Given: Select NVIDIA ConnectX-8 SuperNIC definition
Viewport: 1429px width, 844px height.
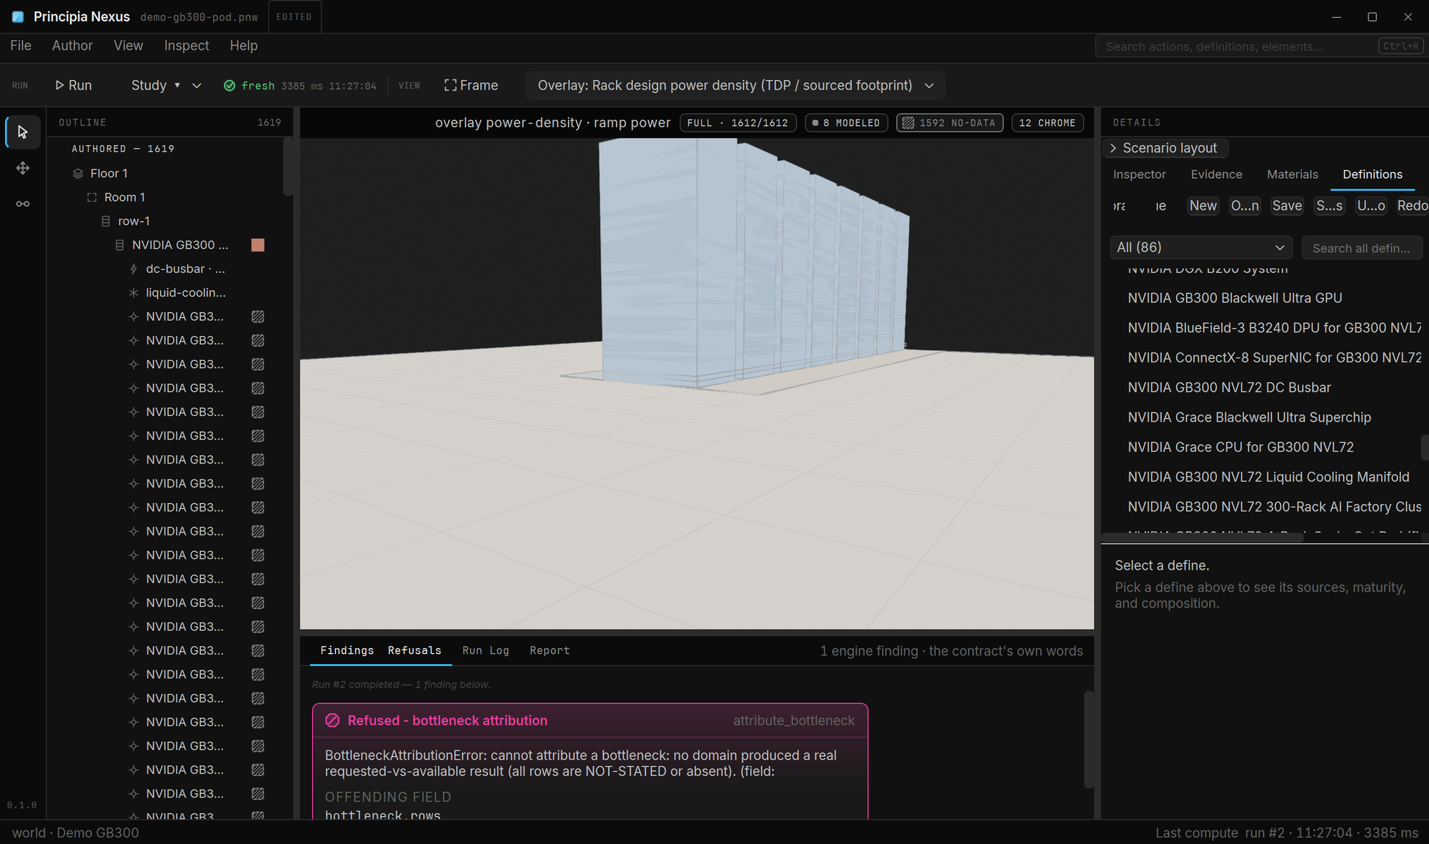Looking at the screenshot, I should pos(1275,358).
